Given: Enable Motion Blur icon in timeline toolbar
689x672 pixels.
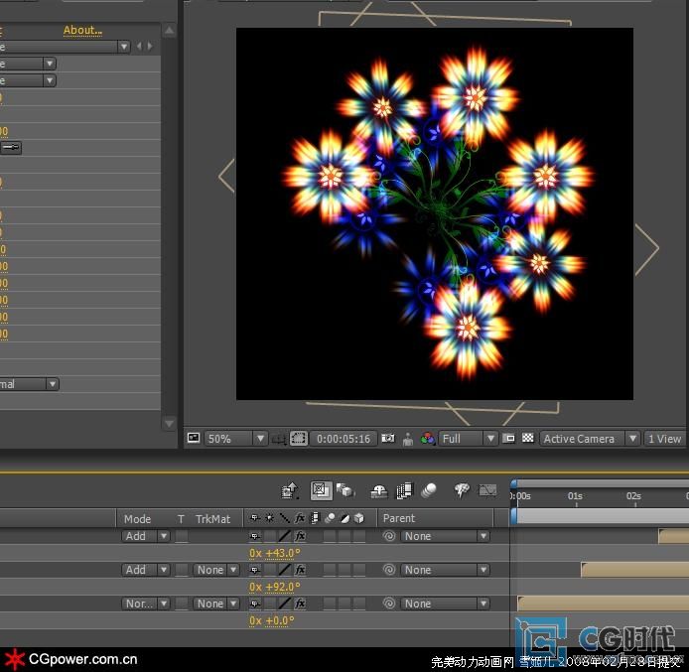Looking at the screenshot, I should (429, 490).
